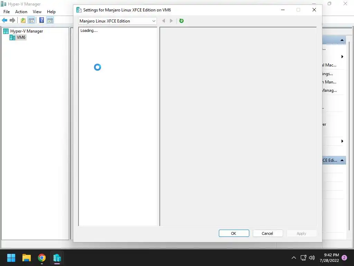Expand the first submenu arrow in Actions pane
Screen dimensions: 354x266
click(342, 56)
